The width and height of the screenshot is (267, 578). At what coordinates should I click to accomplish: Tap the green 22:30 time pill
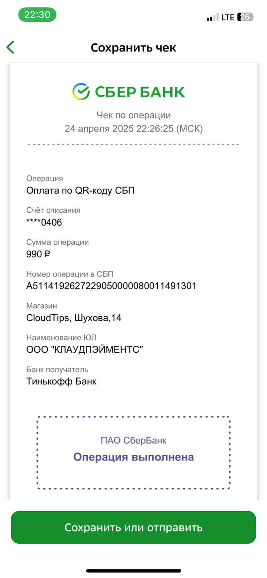(x=37, y=14)
